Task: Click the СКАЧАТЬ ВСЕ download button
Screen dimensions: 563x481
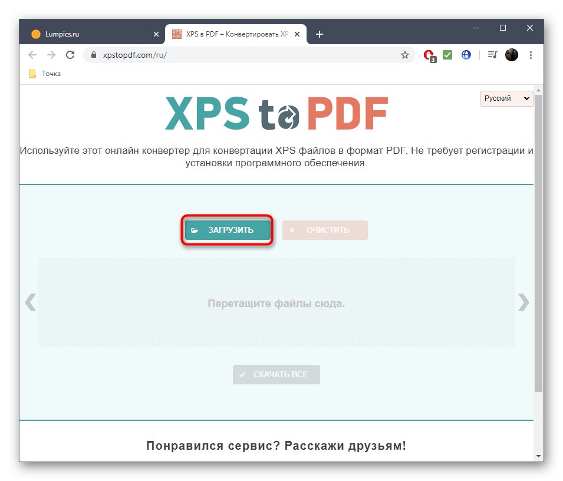Action: click(x=276, y=374)
